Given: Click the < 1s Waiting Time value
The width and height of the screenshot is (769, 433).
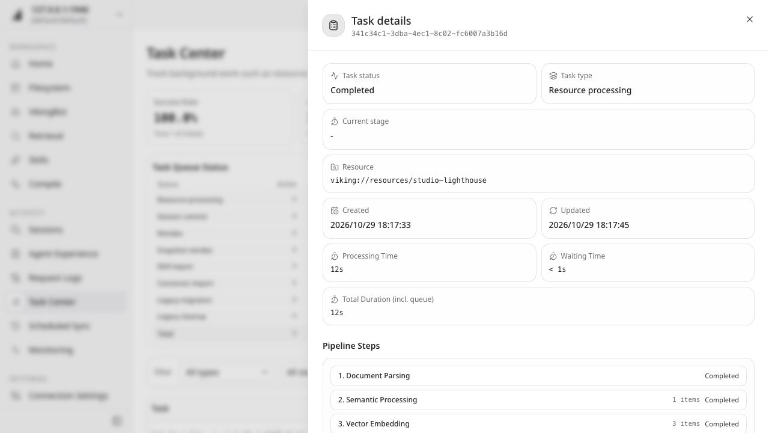Looking at the screenshot, I should [x=558, y=269].
